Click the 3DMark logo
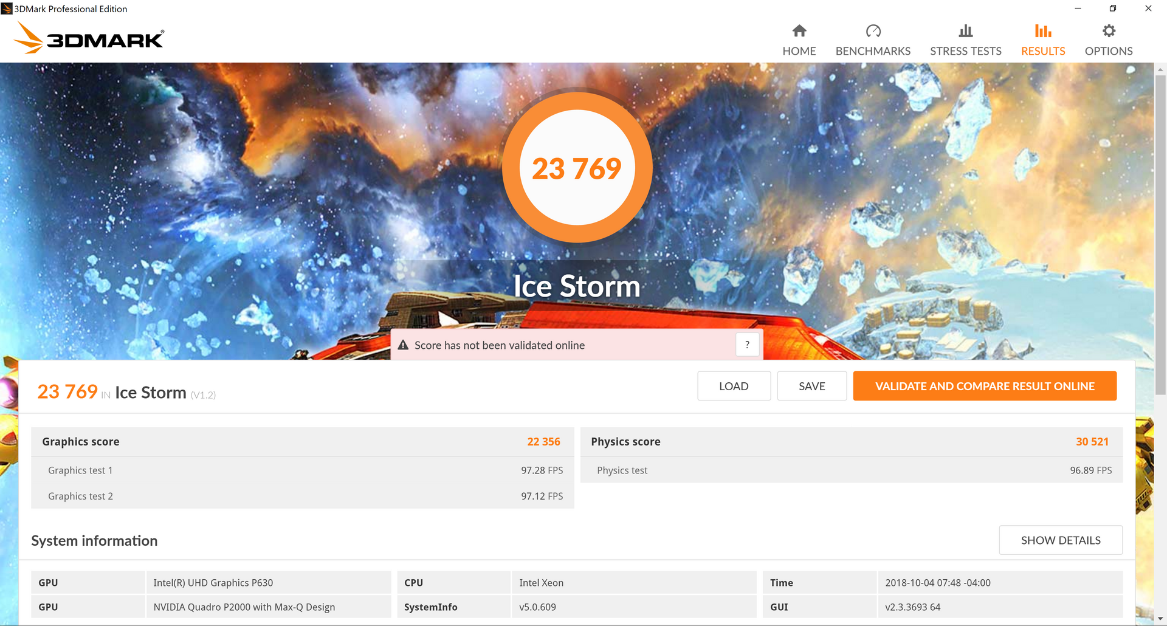Viewport: 1167px width, 626px height. (89, 38)
